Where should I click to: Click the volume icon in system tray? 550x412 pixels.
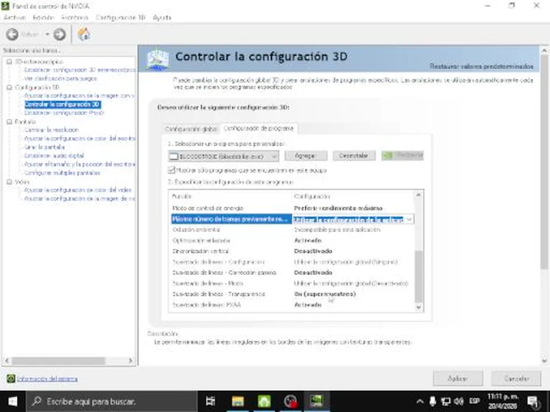(x=458, y=402)
